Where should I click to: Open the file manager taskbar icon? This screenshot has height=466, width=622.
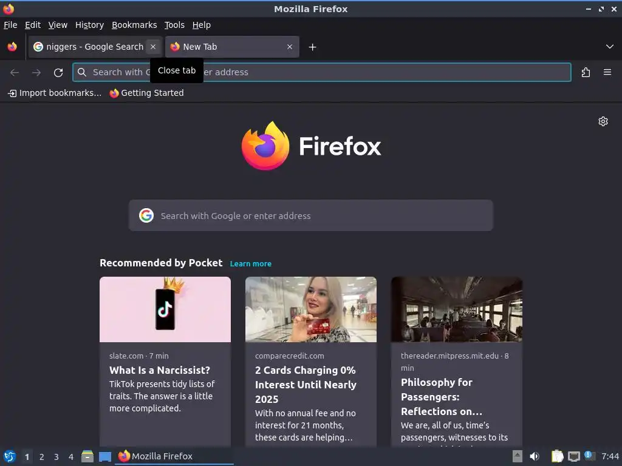tap(87, 456)
